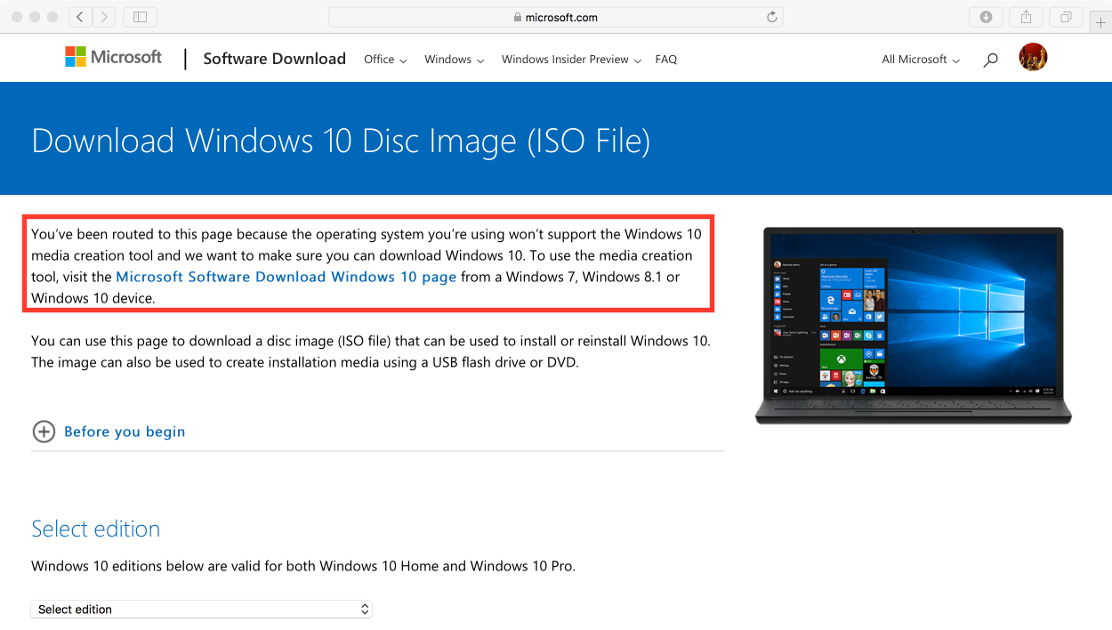Open a new tab with the plus button
Screen dimensions: 1112x630
tap(1100, 23)
